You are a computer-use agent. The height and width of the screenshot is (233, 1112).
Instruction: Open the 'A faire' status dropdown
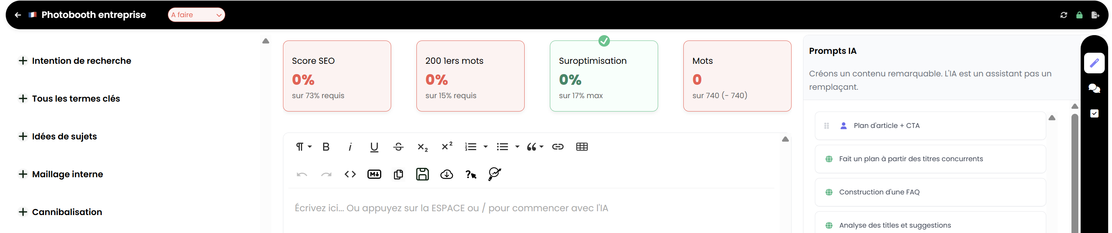coord(197,15)
